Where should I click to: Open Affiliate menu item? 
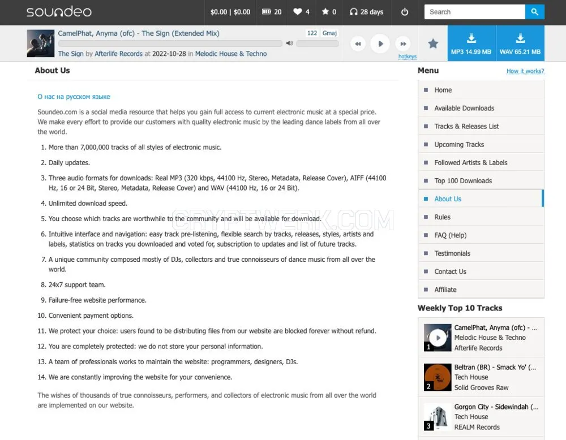481,290
